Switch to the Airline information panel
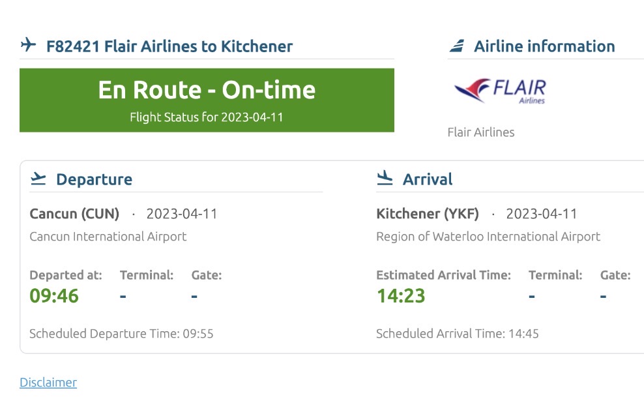This screenshot has width=644, height=412. [544, 46]
